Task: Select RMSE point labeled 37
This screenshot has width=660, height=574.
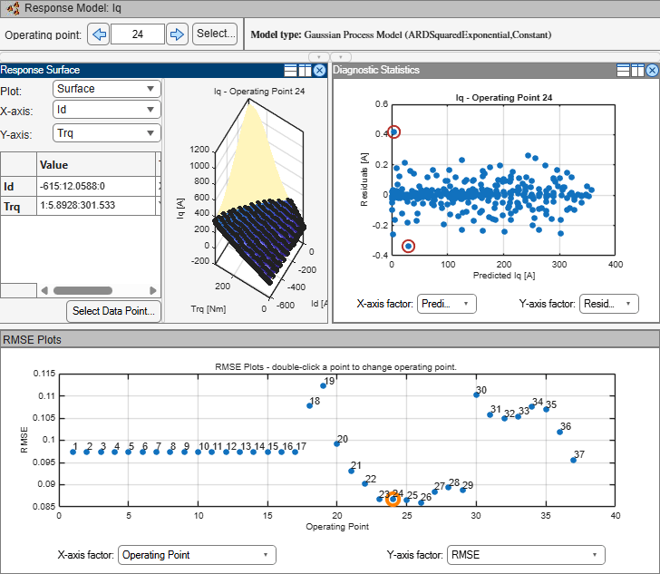Action: 573,460
